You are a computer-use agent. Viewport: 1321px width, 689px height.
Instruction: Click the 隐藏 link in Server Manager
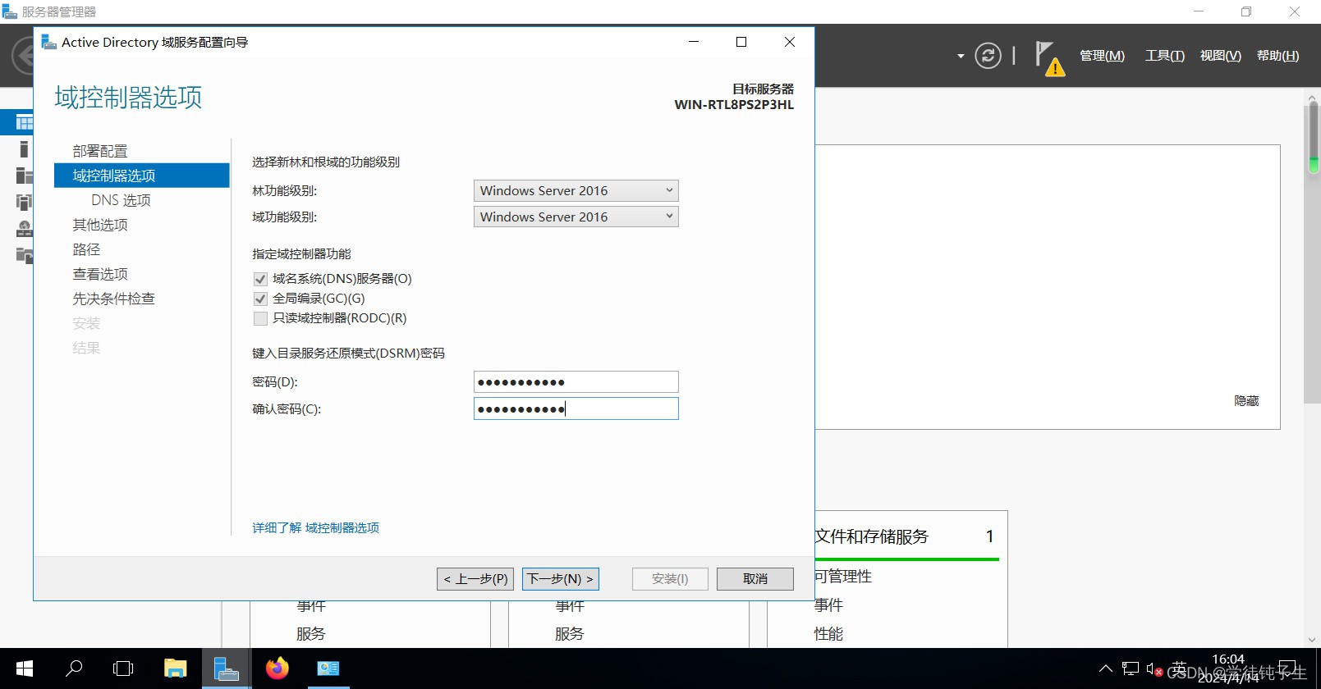coord(1246,401)
